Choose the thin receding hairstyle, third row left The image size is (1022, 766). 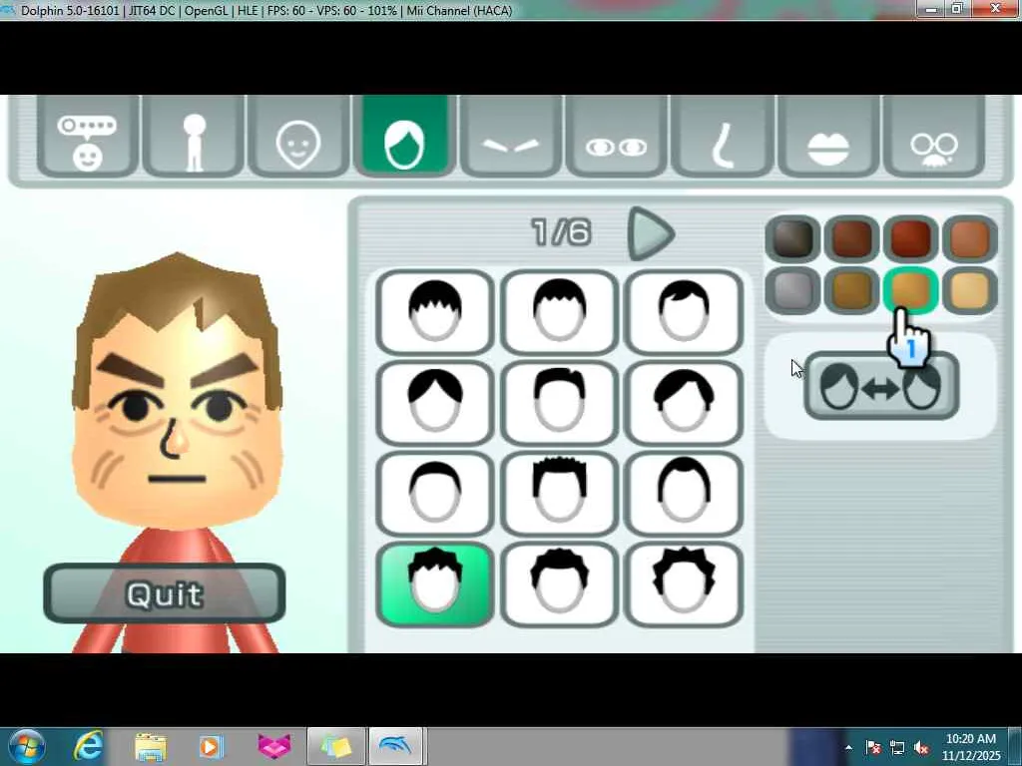[435, 495]
